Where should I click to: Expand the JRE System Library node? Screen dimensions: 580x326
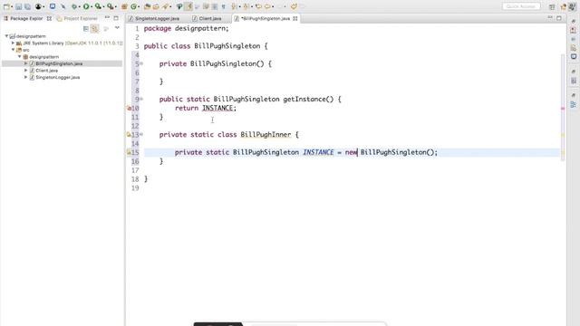coord(13,43)
